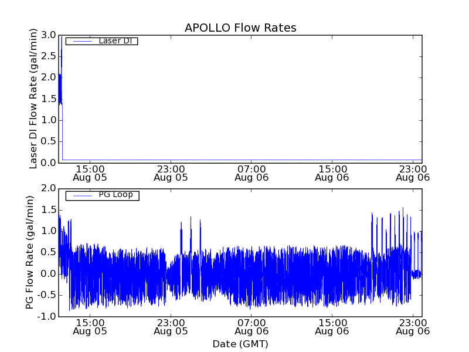Click the 2.0 tick on the PG Flow axis
Screen dimensions: 469x352
click(48, 188)
